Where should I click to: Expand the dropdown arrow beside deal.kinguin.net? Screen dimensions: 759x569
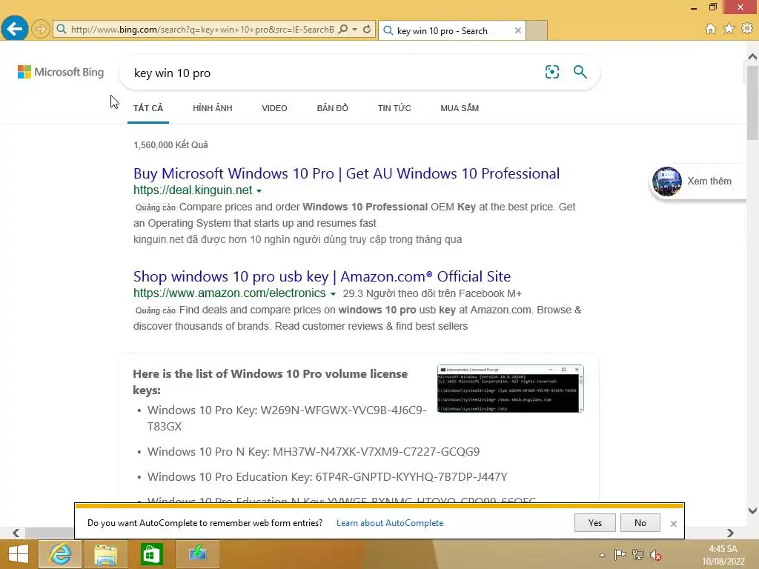click(x=259, y=191)
